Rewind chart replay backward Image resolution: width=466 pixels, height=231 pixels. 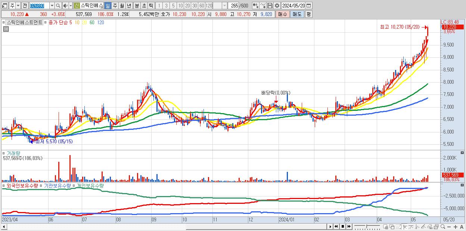pos(336,227)
